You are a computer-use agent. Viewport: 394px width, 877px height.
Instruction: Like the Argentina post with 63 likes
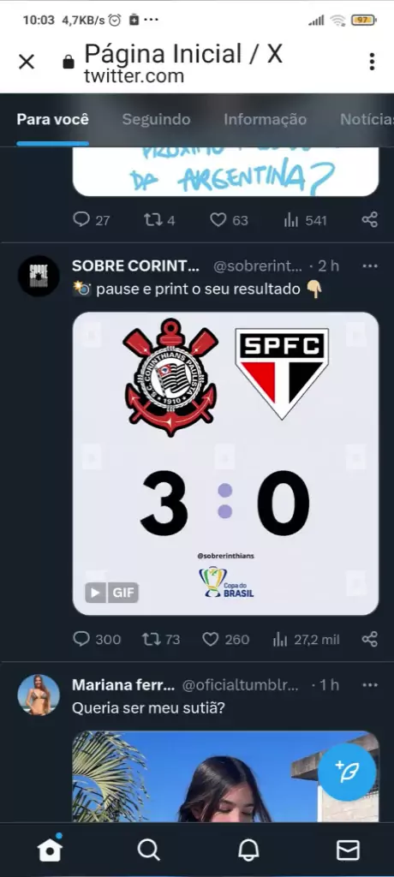coord(229,220)
